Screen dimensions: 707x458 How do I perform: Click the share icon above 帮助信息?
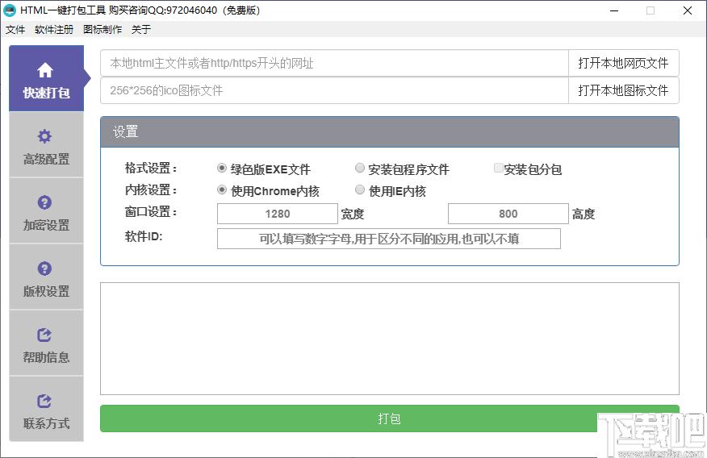(x=45, y=335)
